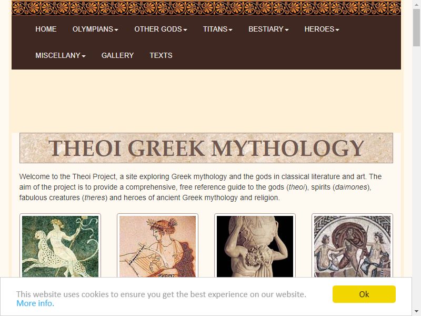This screenshot has width=421, height=316.
Task: Open the Dionysus riding leopard thumbnail
Action: tap(60, 246)
